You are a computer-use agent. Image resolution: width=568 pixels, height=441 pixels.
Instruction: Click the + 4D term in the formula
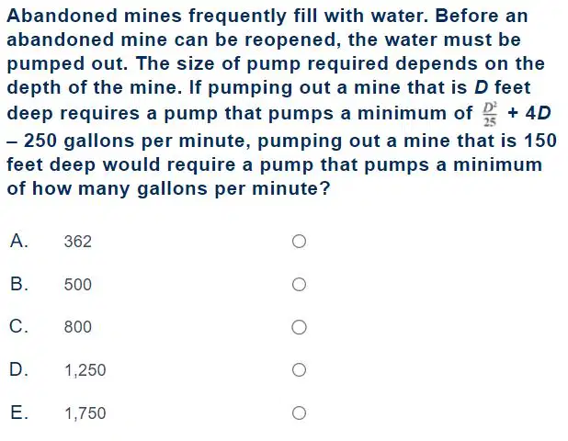point(528,113)
